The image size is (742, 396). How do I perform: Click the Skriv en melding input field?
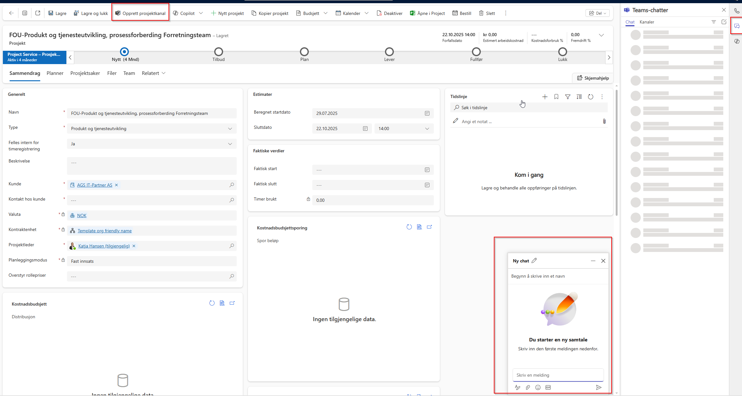pos(558,375)
